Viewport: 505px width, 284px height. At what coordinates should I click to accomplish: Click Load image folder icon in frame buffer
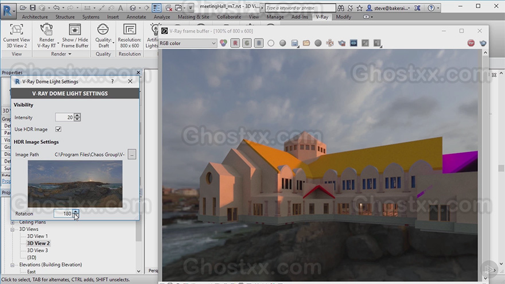pos(306,43)
